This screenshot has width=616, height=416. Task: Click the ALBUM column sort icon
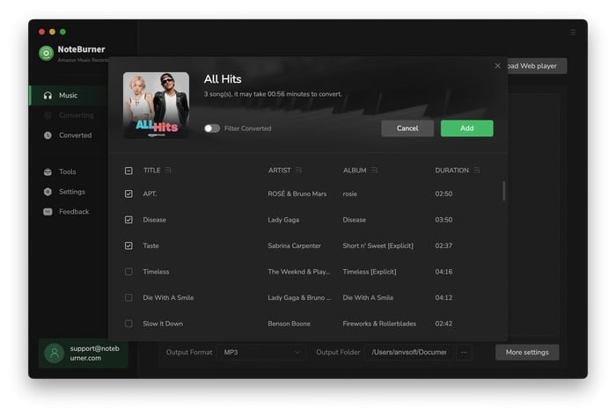point(374,171)
